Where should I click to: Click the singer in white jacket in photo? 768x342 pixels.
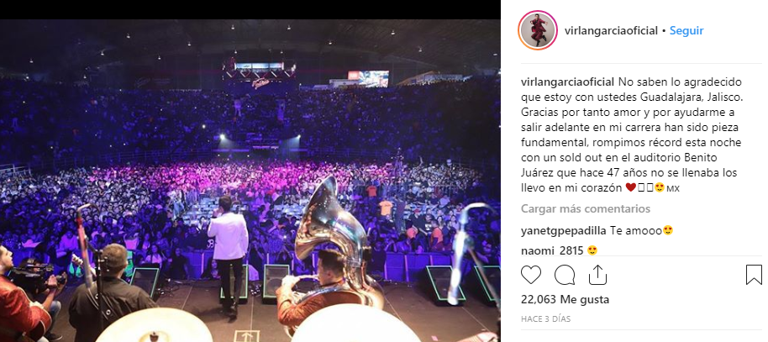[229, 255]
